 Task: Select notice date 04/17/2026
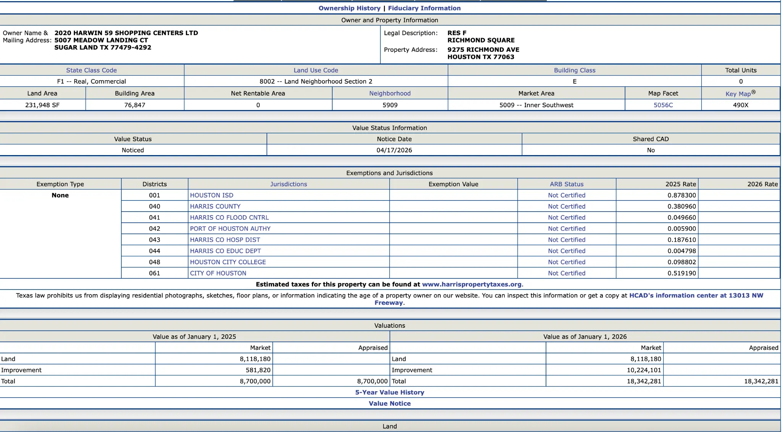point(394,150)
